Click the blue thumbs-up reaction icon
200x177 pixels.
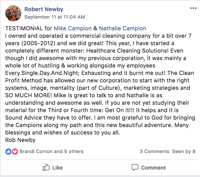9,151
